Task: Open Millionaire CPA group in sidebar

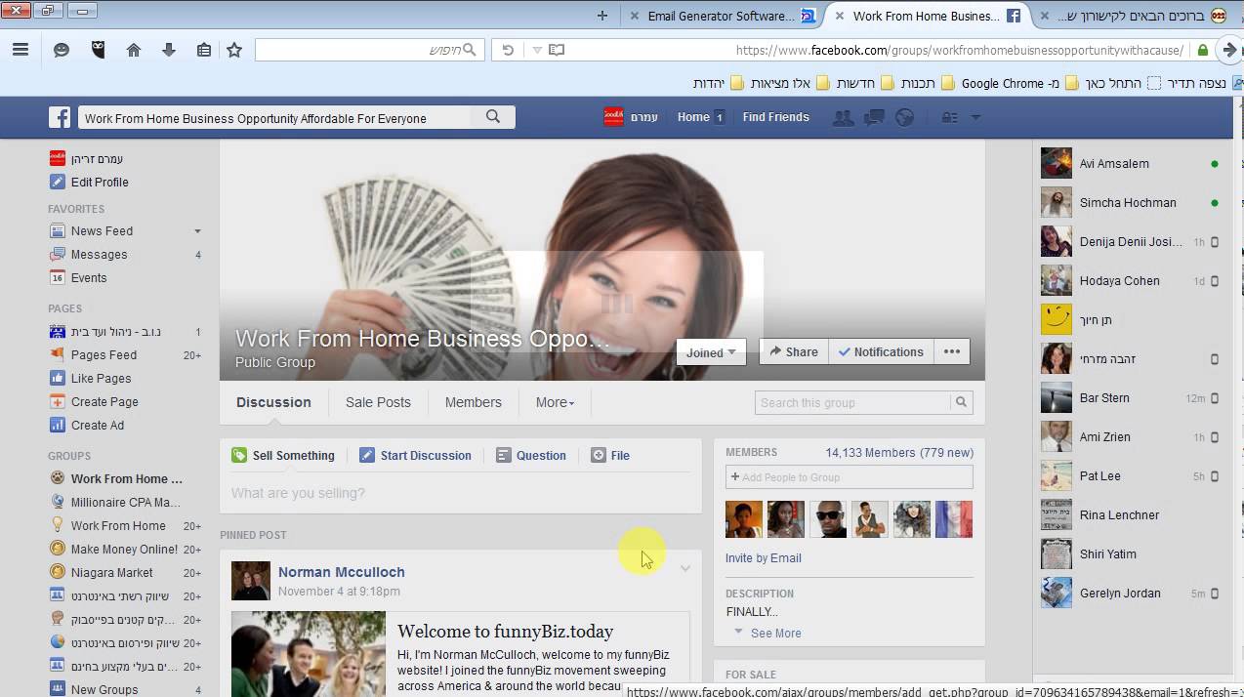Action: pyautogui.click(x=115, y=502)
